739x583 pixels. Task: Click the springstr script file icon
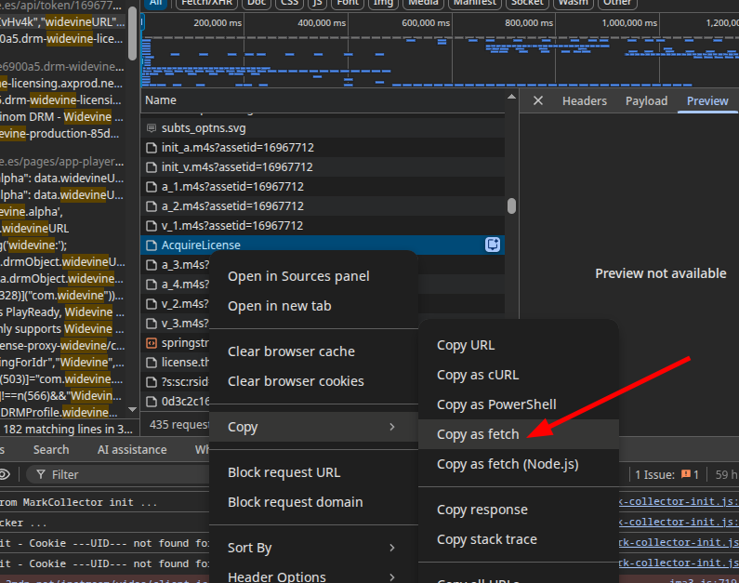(152, 343)
